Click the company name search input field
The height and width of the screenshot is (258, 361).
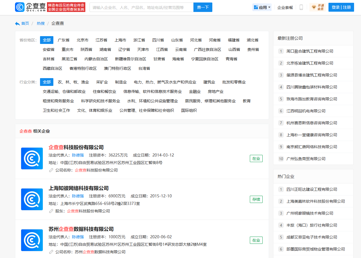tap(141, 8)
